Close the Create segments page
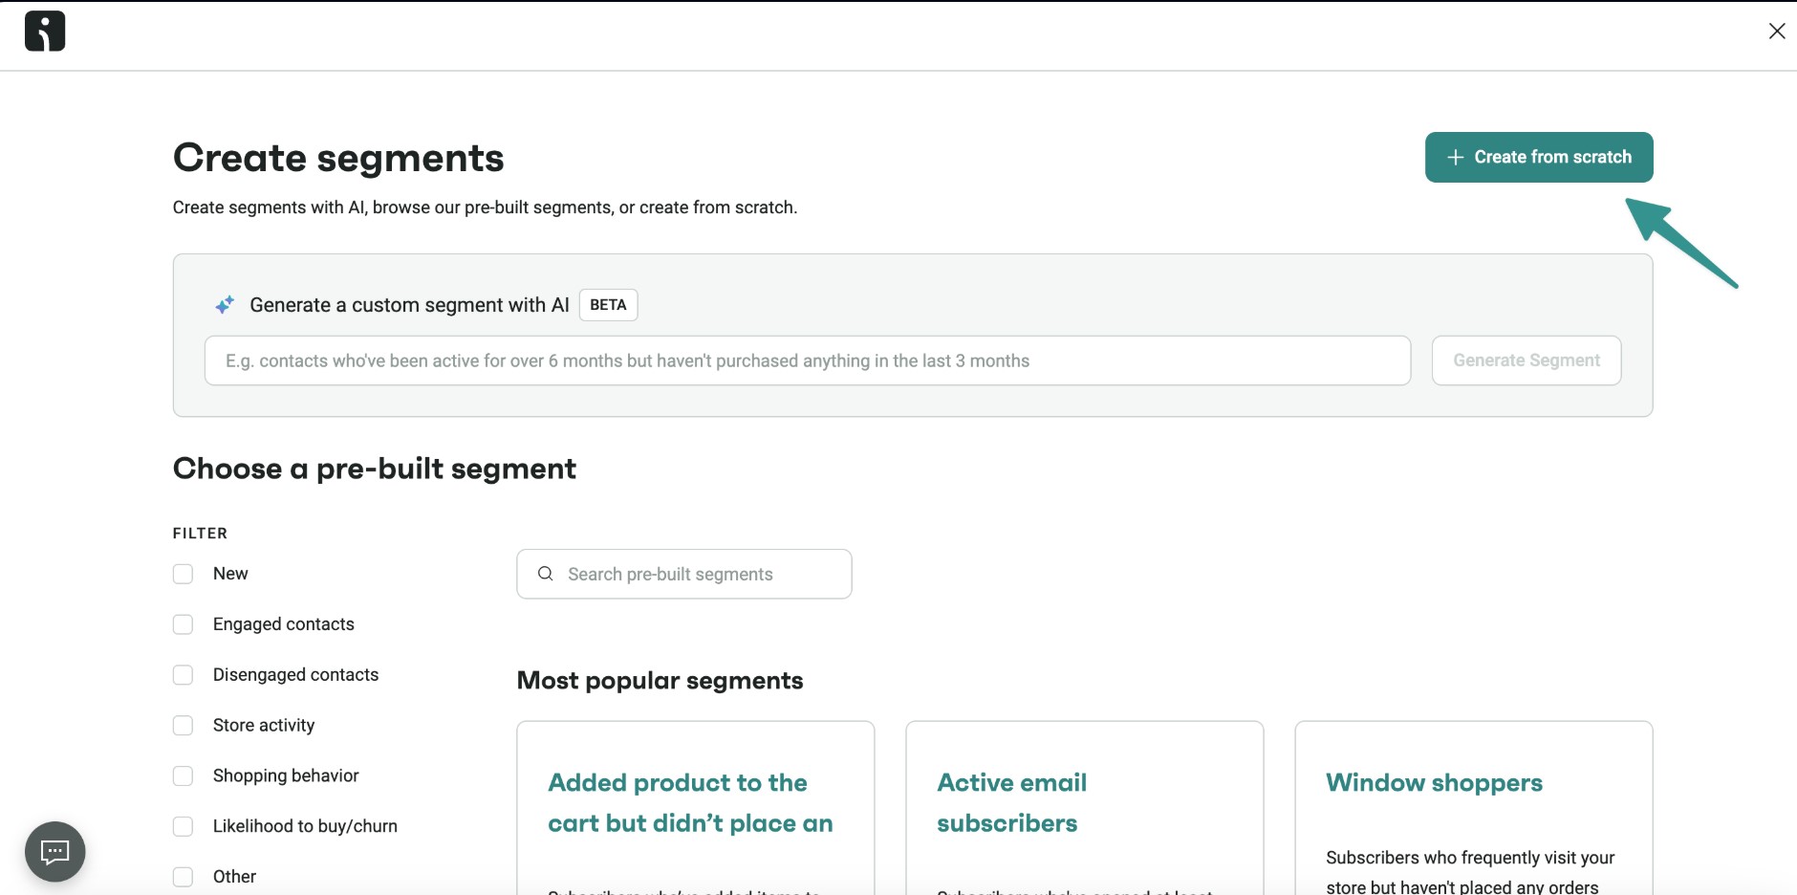Image resolution: width=1797 pixels, height=895 pixels. 1776,32
